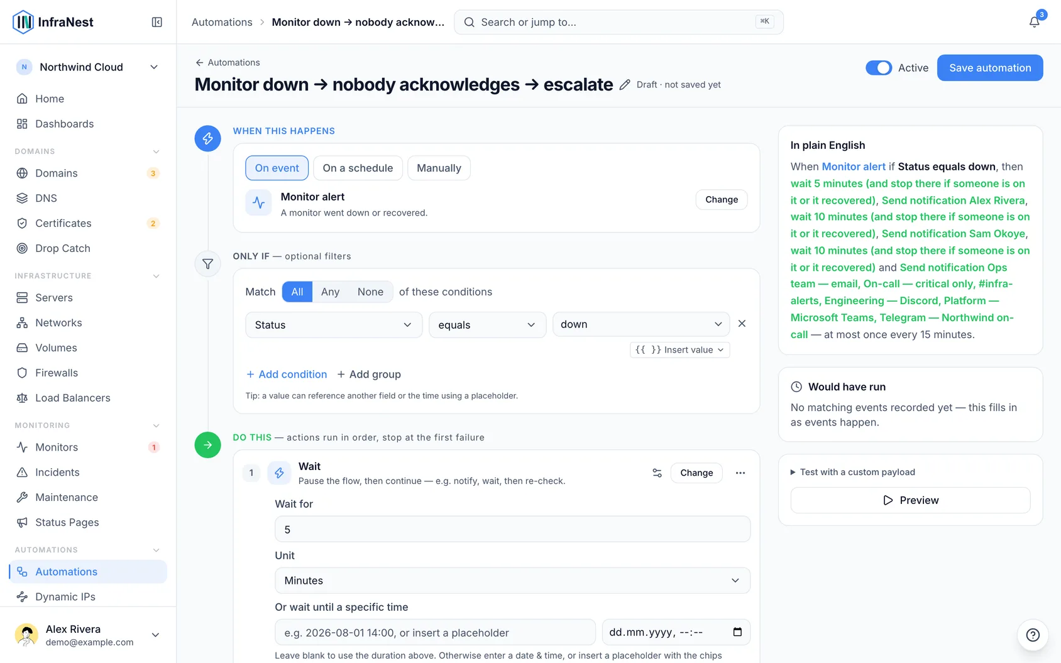Image resolution: width=1061 pixels, height=663 pixels.
Task: Open the Dashboards menu item
Action: coord(88,124)
